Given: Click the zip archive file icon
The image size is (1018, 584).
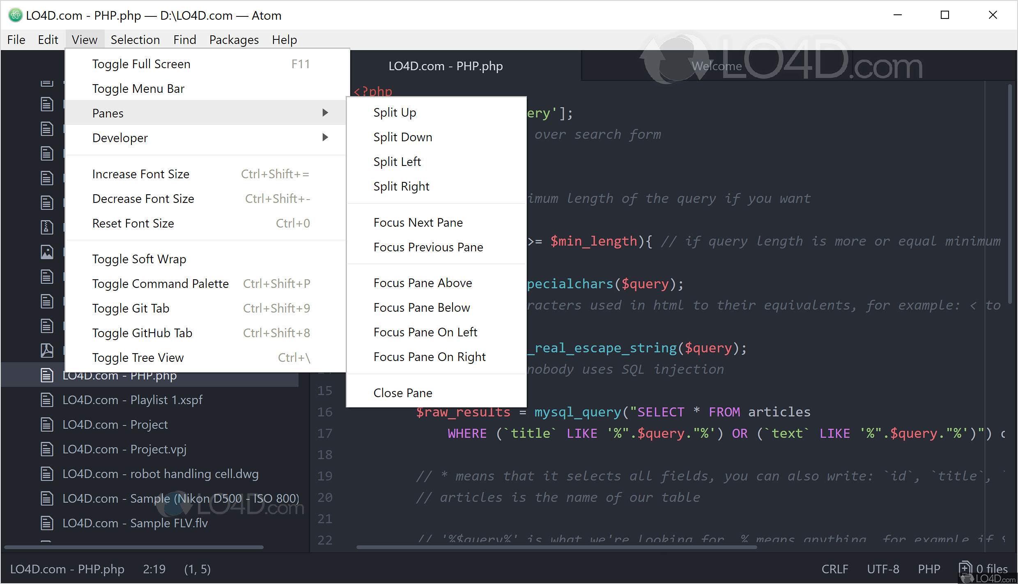Looking at the screenshot, I should (x=47, y=227).
